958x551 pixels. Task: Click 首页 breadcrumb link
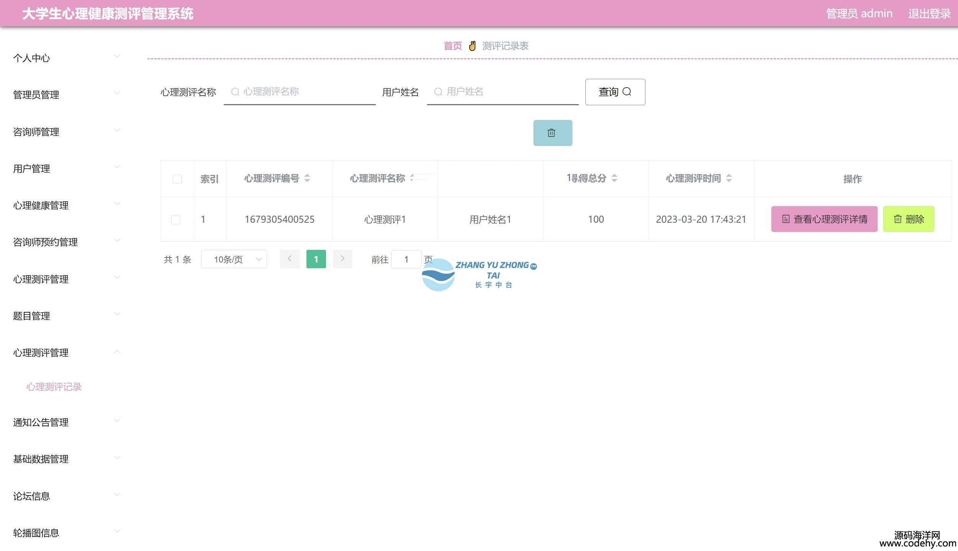[x=452, y=46]
